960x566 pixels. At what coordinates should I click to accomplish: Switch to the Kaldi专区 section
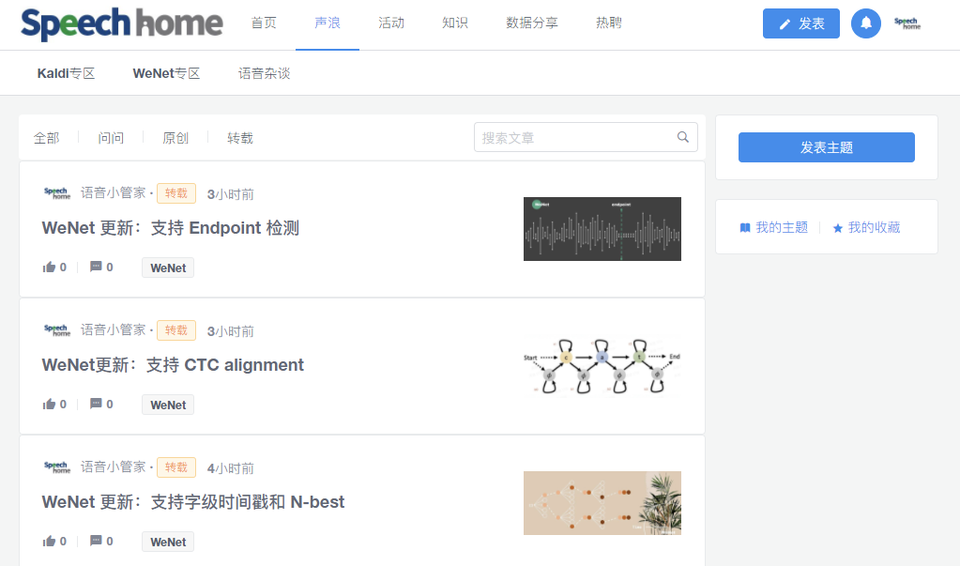(x=66, y=73)
